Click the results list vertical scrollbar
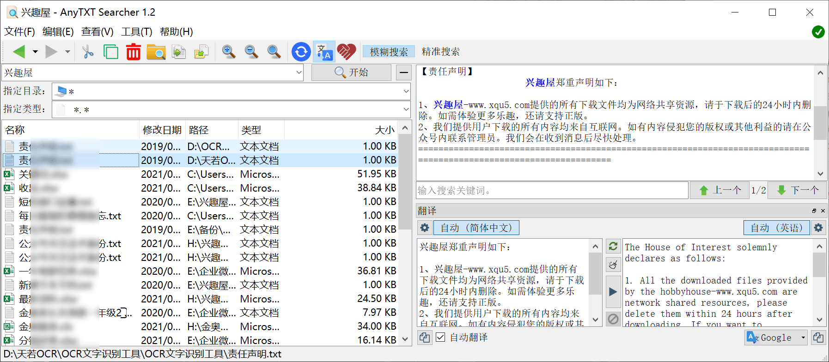The width and height of the screenshot is (829, 362). click(x=405, y=182)
